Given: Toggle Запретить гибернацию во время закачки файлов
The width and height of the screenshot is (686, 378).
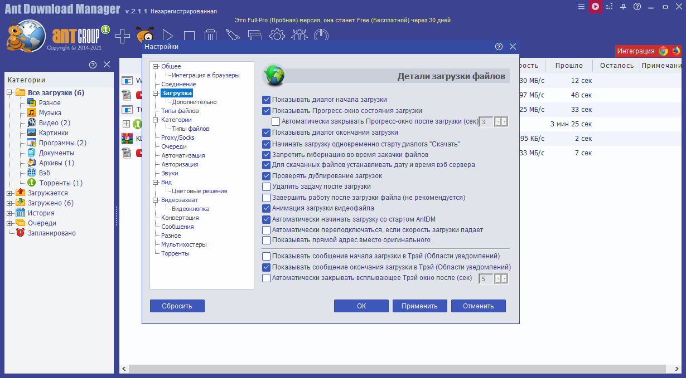Looking at the screenshot, I should point(266,154).
